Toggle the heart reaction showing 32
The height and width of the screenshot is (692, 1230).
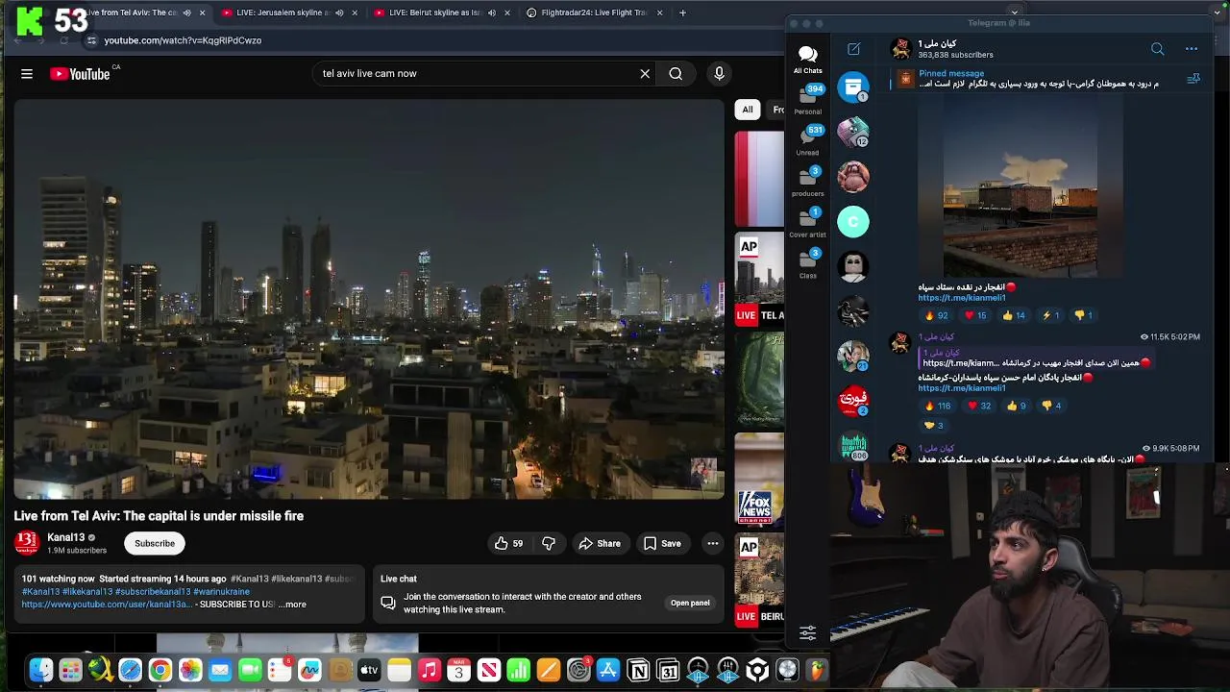pyautogui.click(x=979, y=406)
